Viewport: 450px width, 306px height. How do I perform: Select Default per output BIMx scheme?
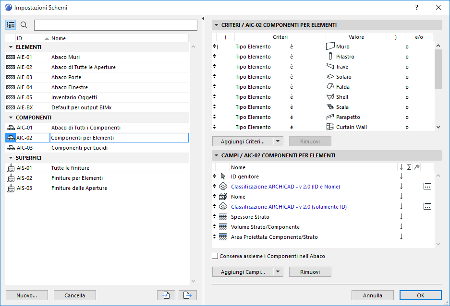(x=97, y=107)
